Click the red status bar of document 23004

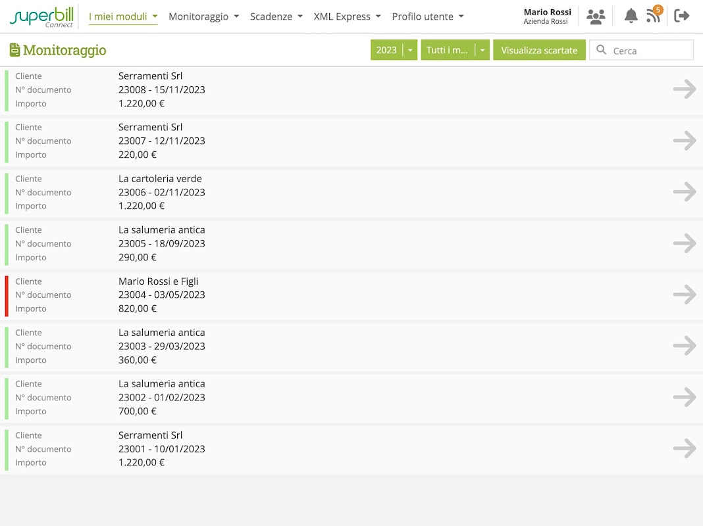7,297
